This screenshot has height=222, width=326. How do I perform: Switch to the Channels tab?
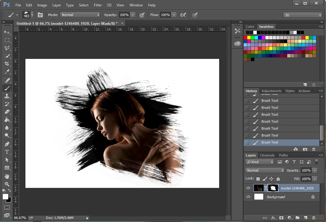tap(267, 155)
